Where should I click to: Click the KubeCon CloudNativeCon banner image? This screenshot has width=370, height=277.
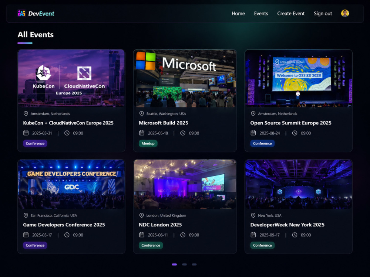[71, 78]
